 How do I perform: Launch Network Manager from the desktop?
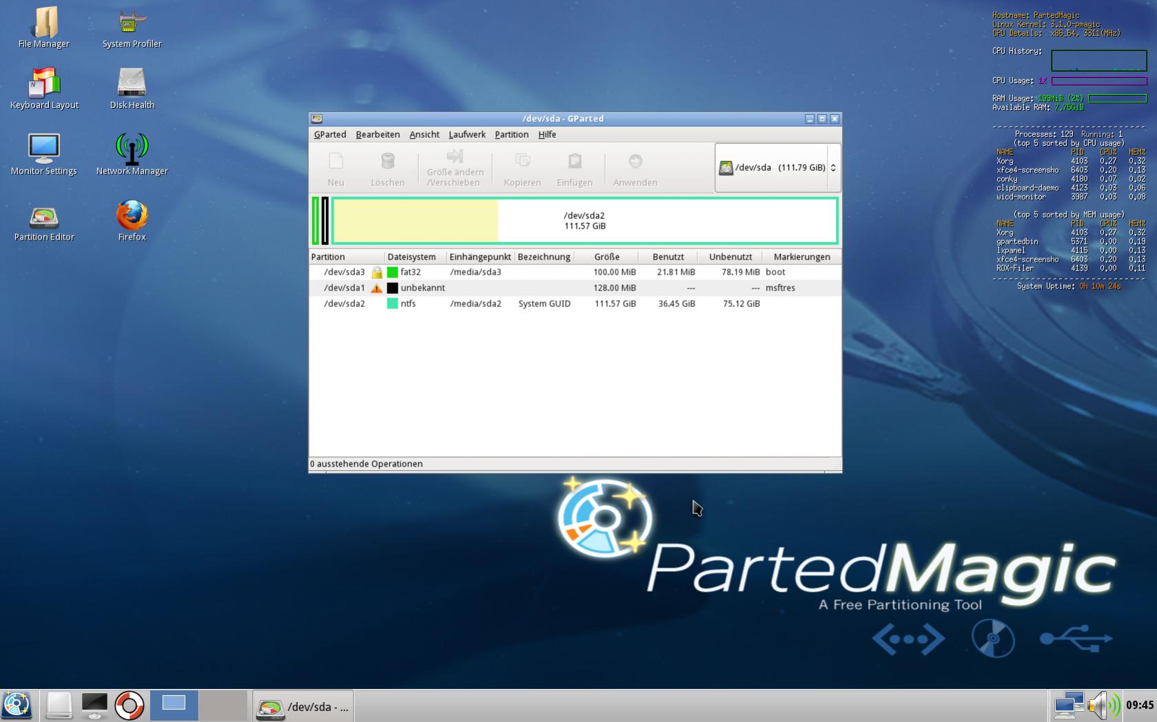pos(132,155)
